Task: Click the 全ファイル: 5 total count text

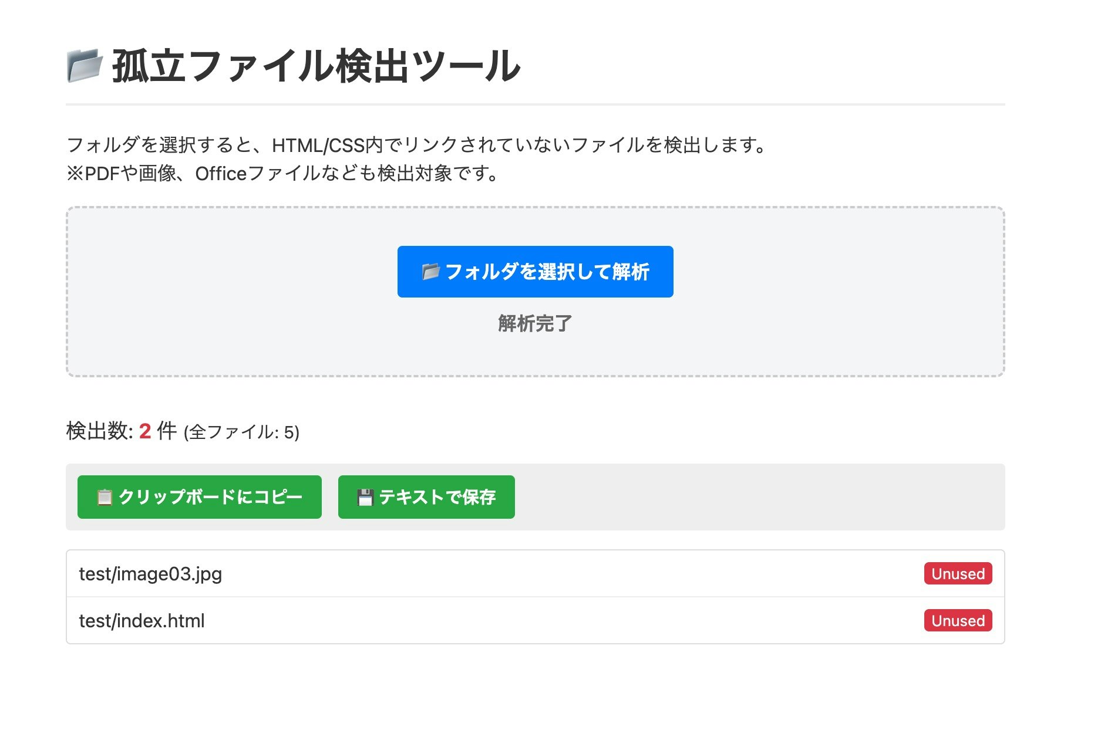Action: point(241,432)
